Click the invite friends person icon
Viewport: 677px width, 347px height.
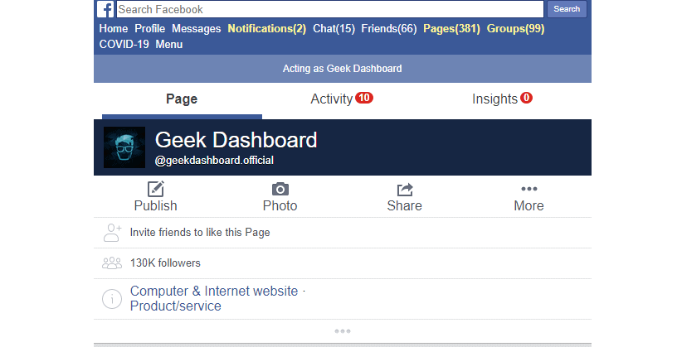(x=112, y=233)
